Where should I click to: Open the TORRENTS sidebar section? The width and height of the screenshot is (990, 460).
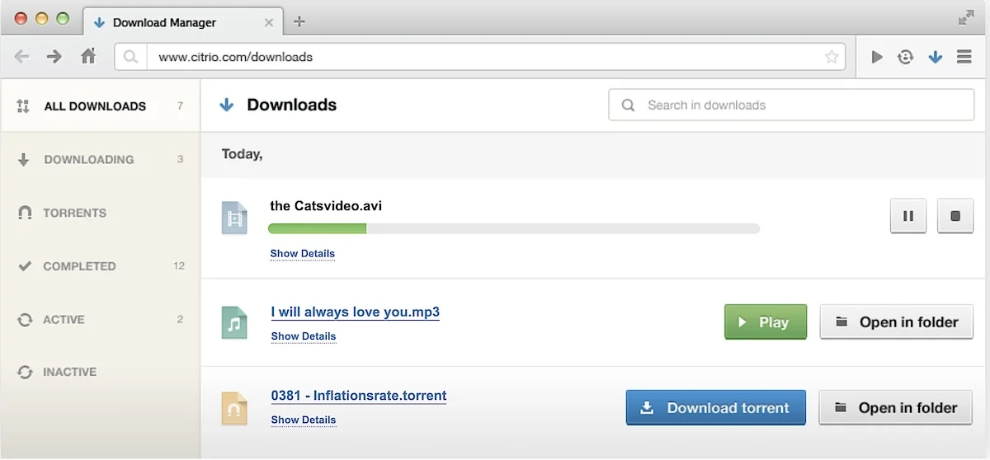[100, 213]
